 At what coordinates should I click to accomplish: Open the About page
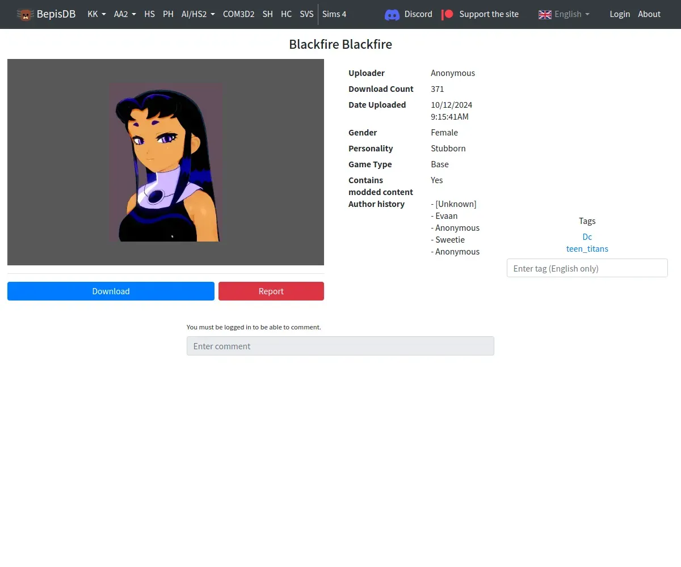649,14
